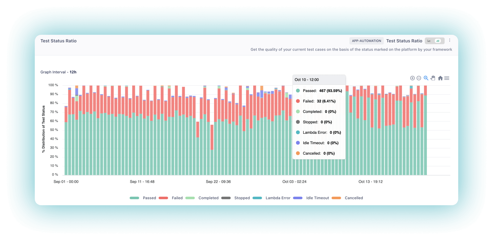The height and width of the screenshot is (240, 493).
Task: Click the Test Status Ratio panel title
Action: pos(59,41)
